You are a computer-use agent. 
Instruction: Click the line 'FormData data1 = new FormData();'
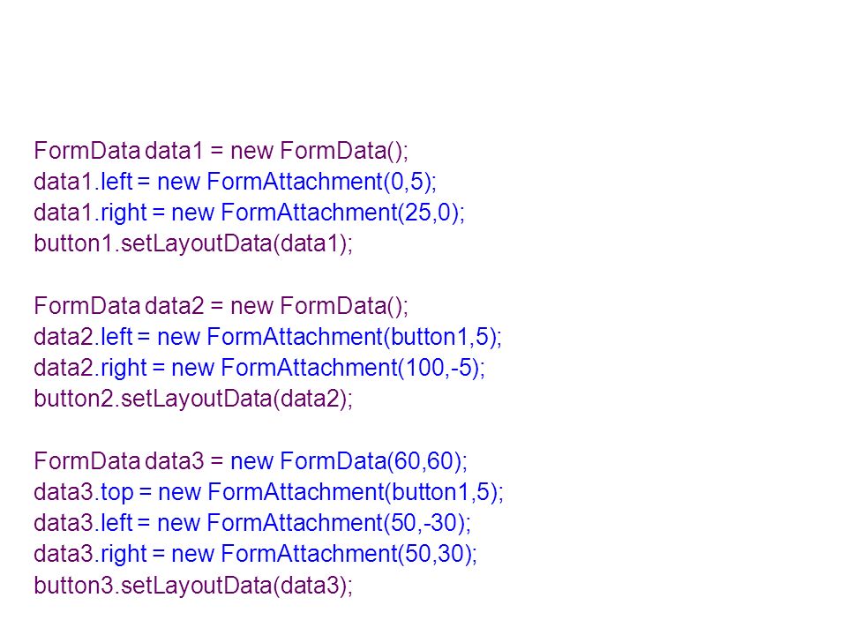tap(221, 151)
